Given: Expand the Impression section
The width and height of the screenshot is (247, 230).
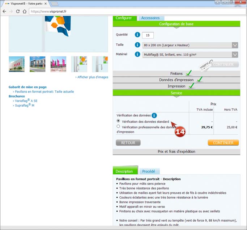Looking at the screenshot, I should 176,86.
